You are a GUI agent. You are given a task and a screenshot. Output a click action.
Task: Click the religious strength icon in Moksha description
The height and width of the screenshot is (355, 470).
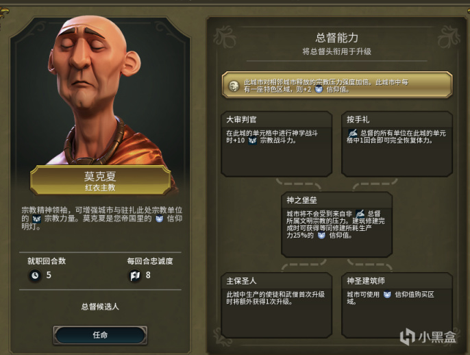36,219
